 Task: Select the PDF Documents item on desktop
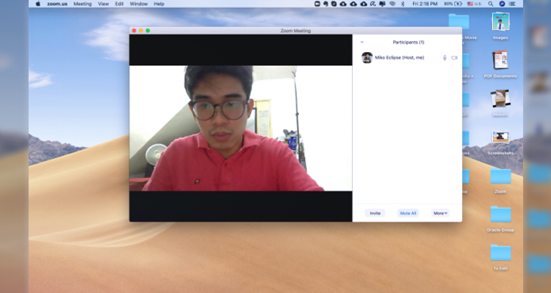click(500, 64)
